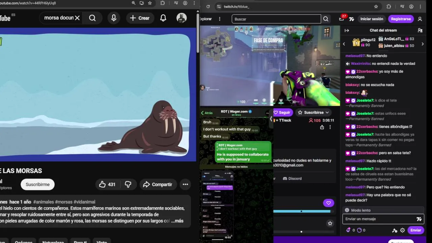Open Chrome profile in the Twitch window
The width and height of the screenshot is (432, 243).
tap(411, 6)
